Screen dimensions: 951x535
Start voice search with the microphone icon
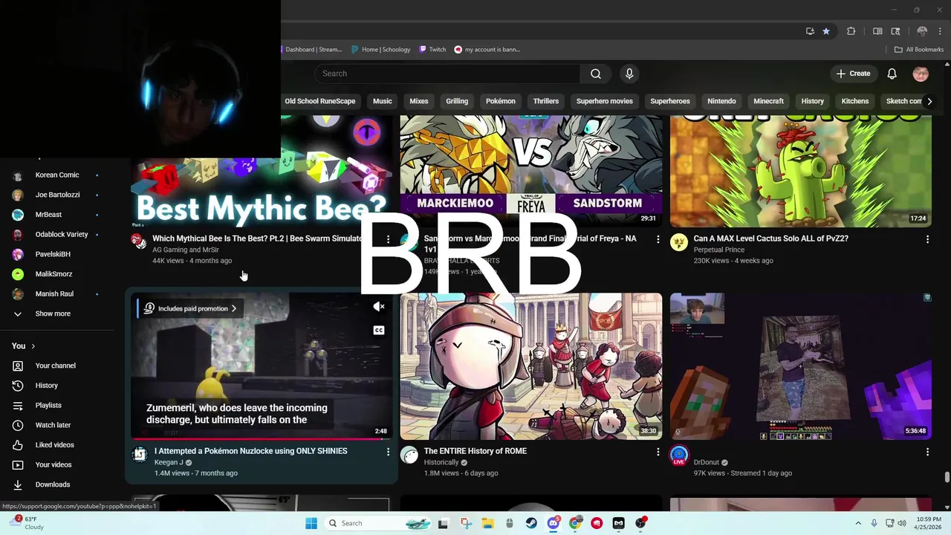(629, 74)
